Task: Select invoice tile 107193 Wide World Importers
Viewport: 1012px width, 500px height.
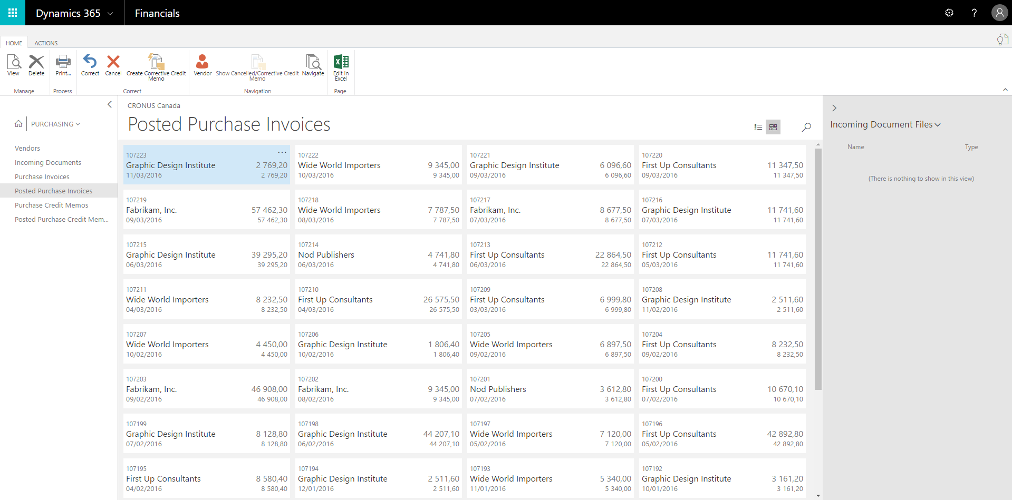Action: coord(551,478)
